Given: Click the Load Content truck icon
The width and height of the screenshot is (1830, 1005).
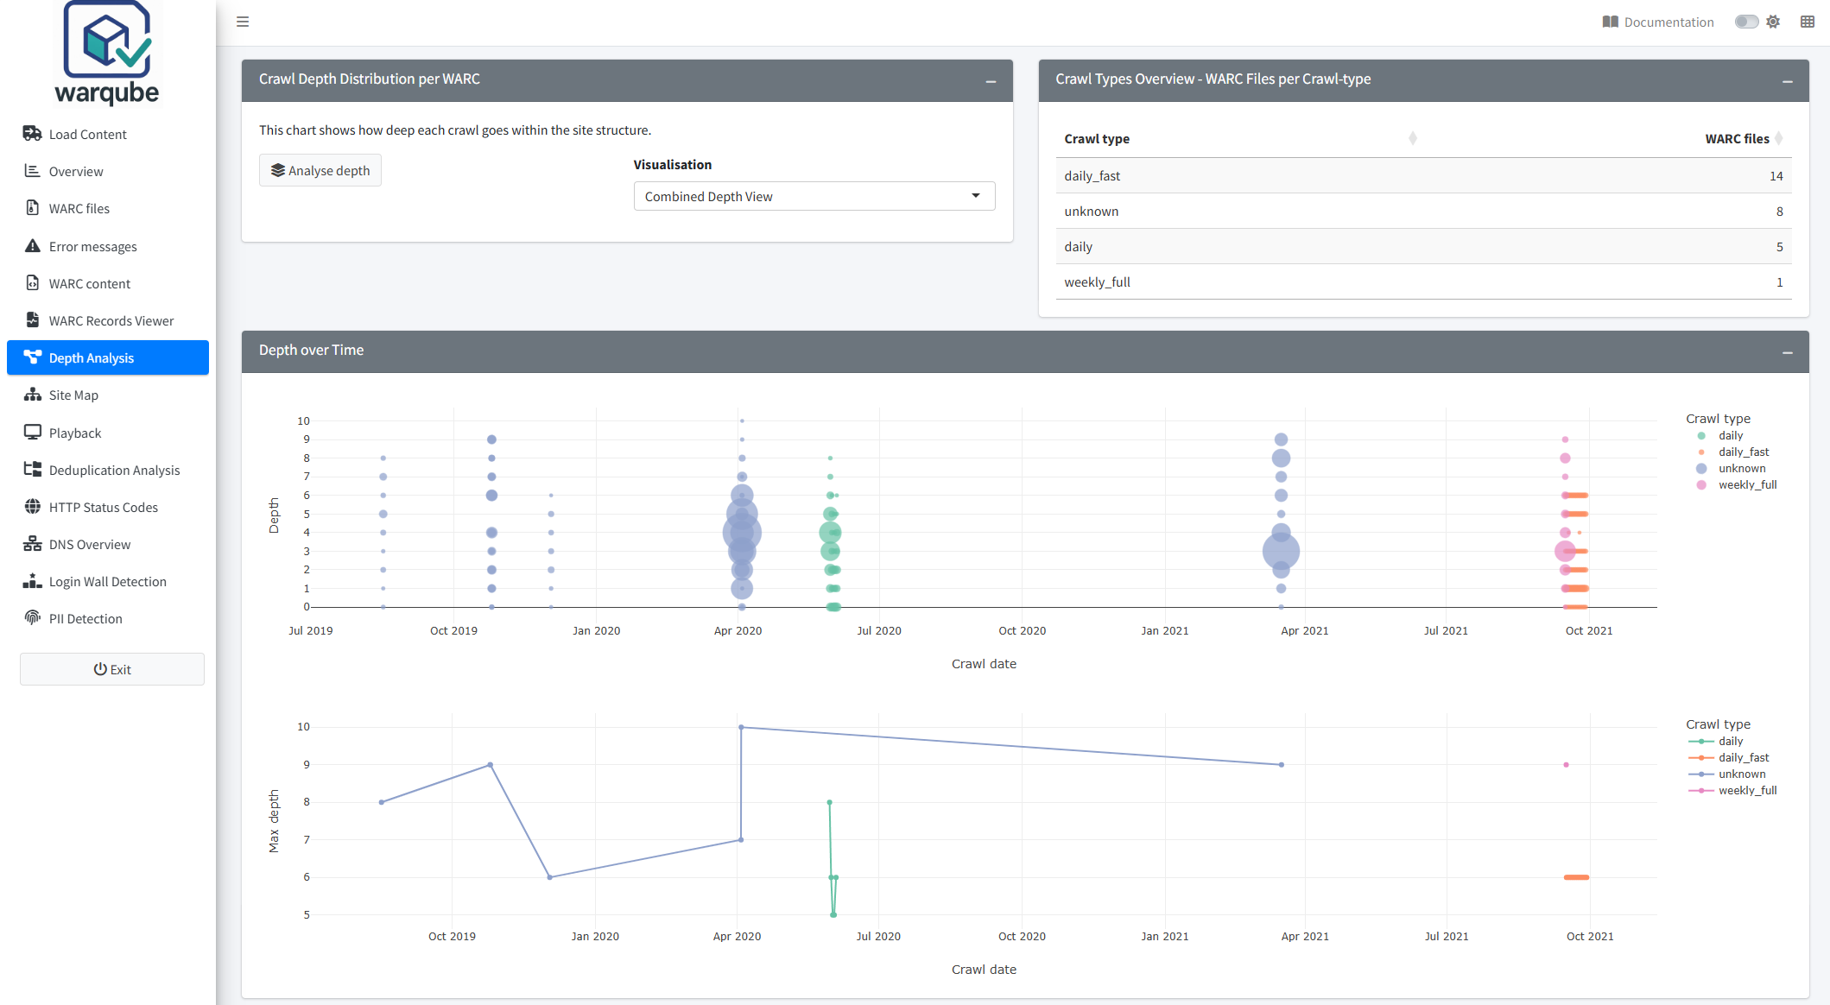Looking at the screenshot, I should [33, 134].
